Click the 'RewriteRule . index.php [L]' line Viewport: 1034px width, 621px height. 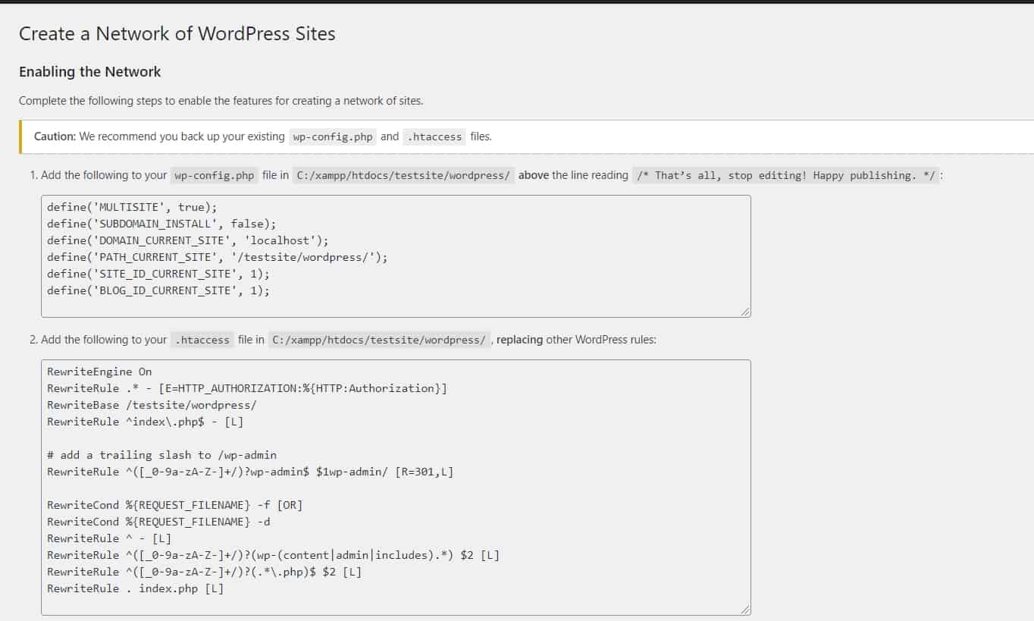135,588
